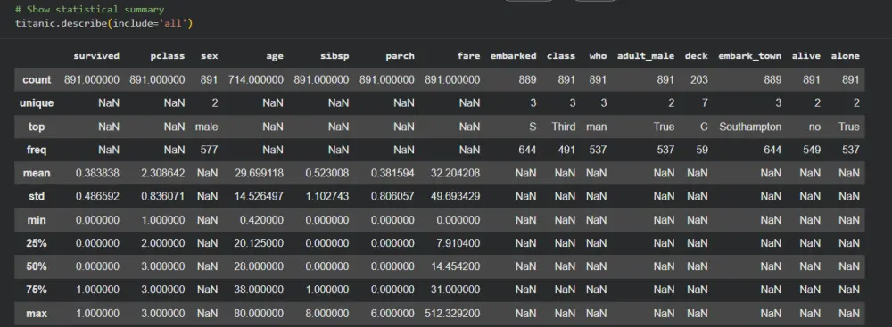
Task: Click the top class value 'Third'
Action: click(x=564, y=127)
